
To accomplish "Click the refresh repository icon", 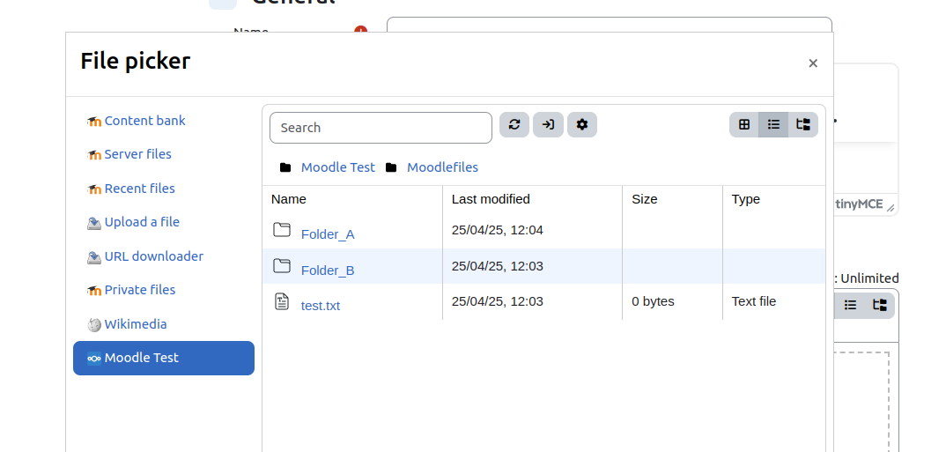I will click(x=514, y=124).
